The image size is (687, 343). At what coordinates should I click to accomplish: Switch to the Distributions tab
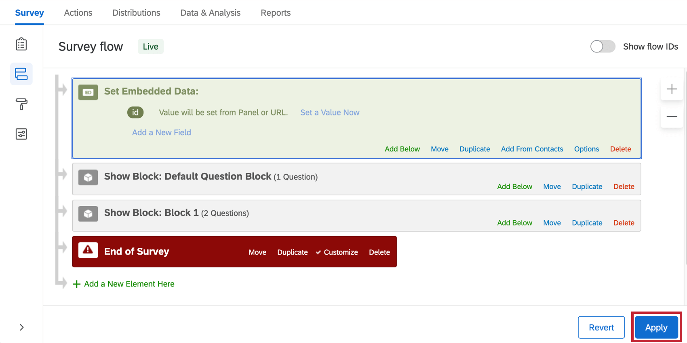(136, 13)
